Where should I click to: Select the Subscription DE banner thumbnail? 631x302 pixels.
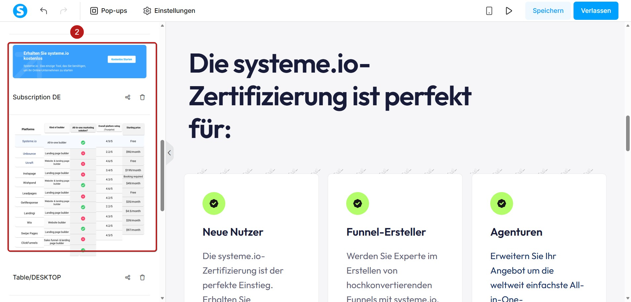pos(80,62)
